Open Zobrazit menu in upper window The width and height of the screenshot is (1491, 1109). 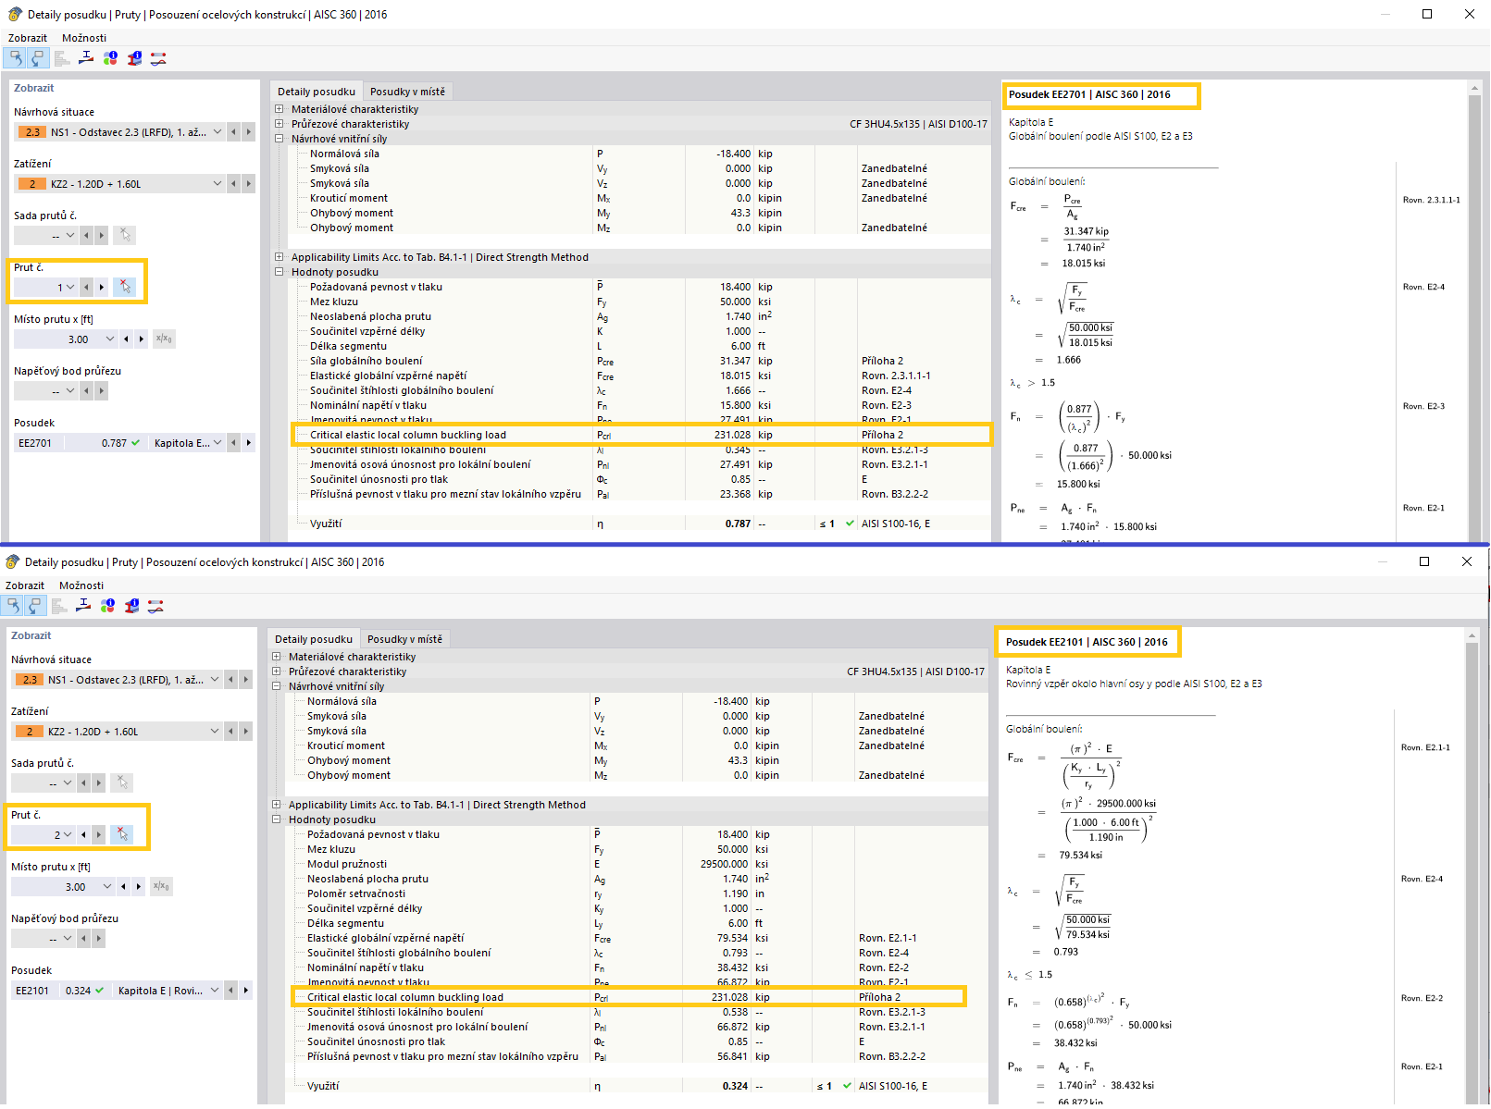coord(28,38)
